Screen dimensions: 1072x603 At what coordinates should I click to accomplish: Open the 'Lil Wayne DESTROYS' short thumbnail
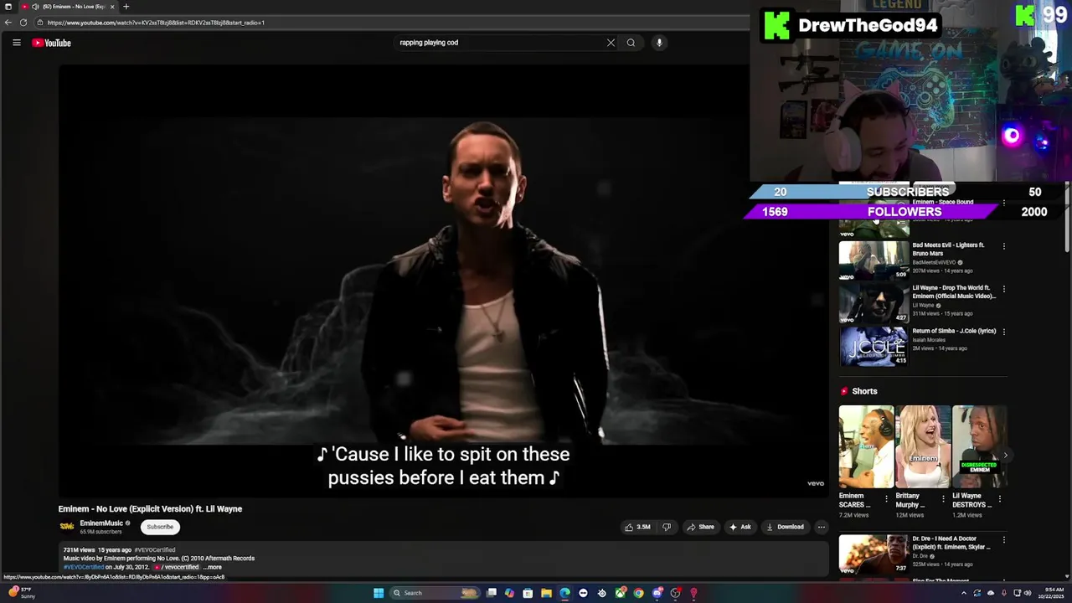pyautogui.click(x=979, y=446)
